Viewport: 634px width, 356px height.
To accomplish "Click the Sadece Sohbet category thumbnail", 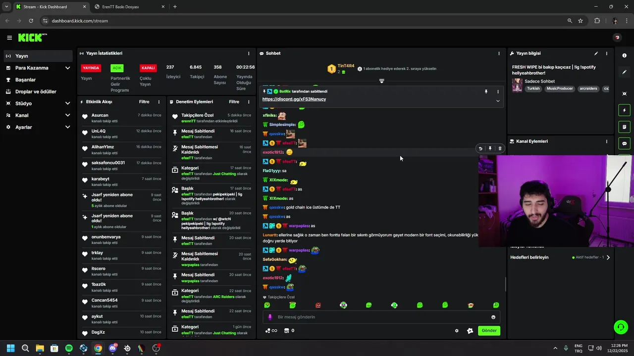I will (x=517, y=85).
